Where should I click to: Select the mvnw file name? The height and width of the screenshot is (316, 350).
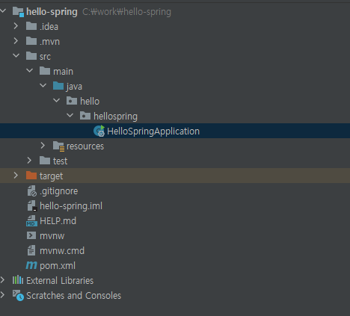(x=52, y=236)
